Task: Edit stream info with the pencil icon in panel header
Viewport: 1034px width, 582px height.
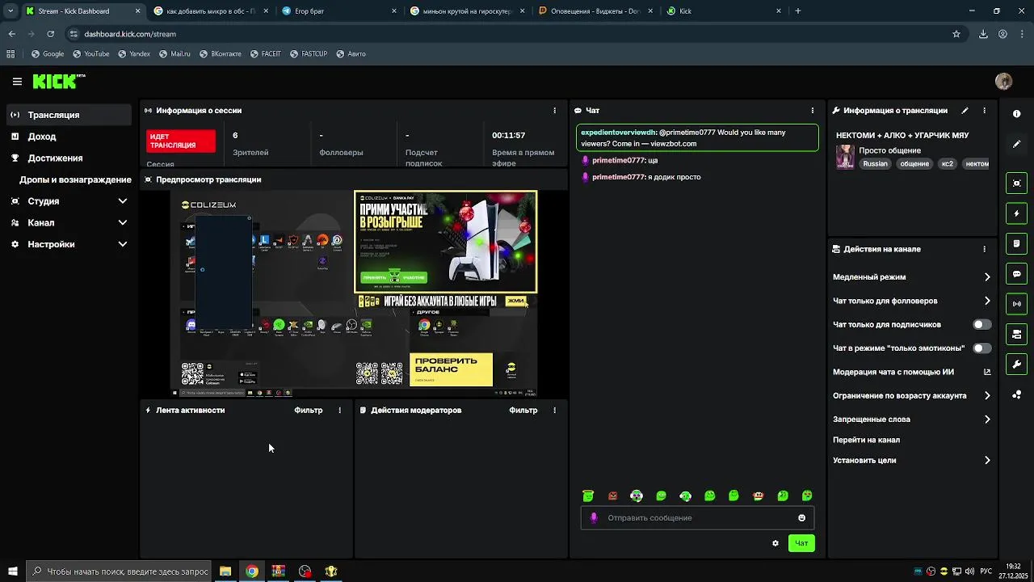Action: coord(965,111)
